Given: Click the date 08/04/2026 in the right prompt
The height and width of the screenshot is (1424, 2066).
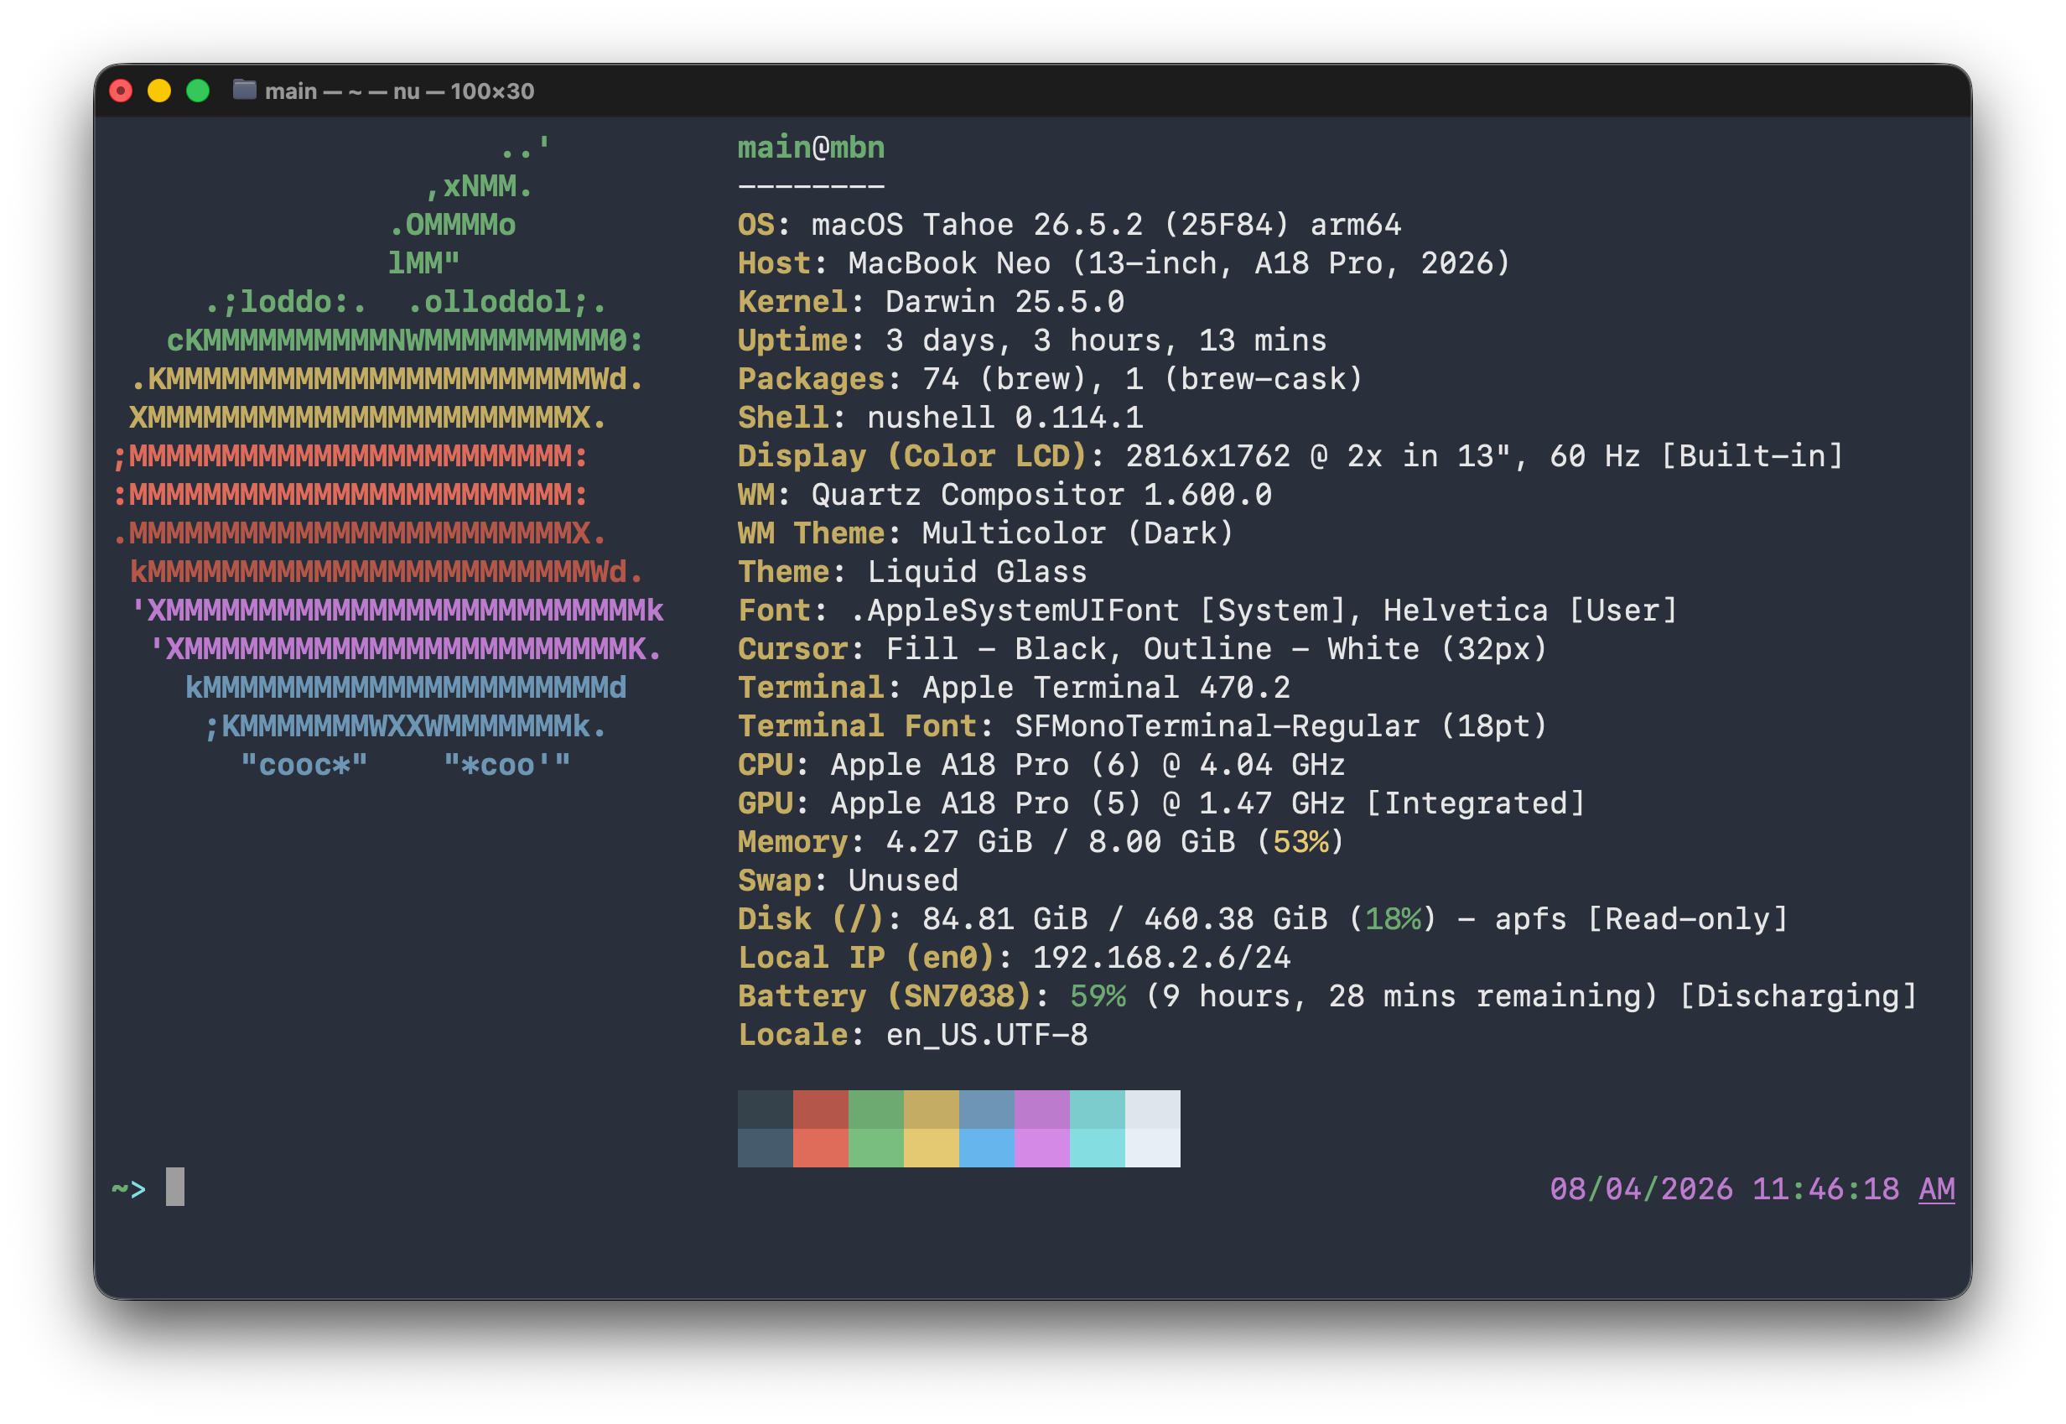Looking at the screenshot, I should (x=1642, y=1188).
